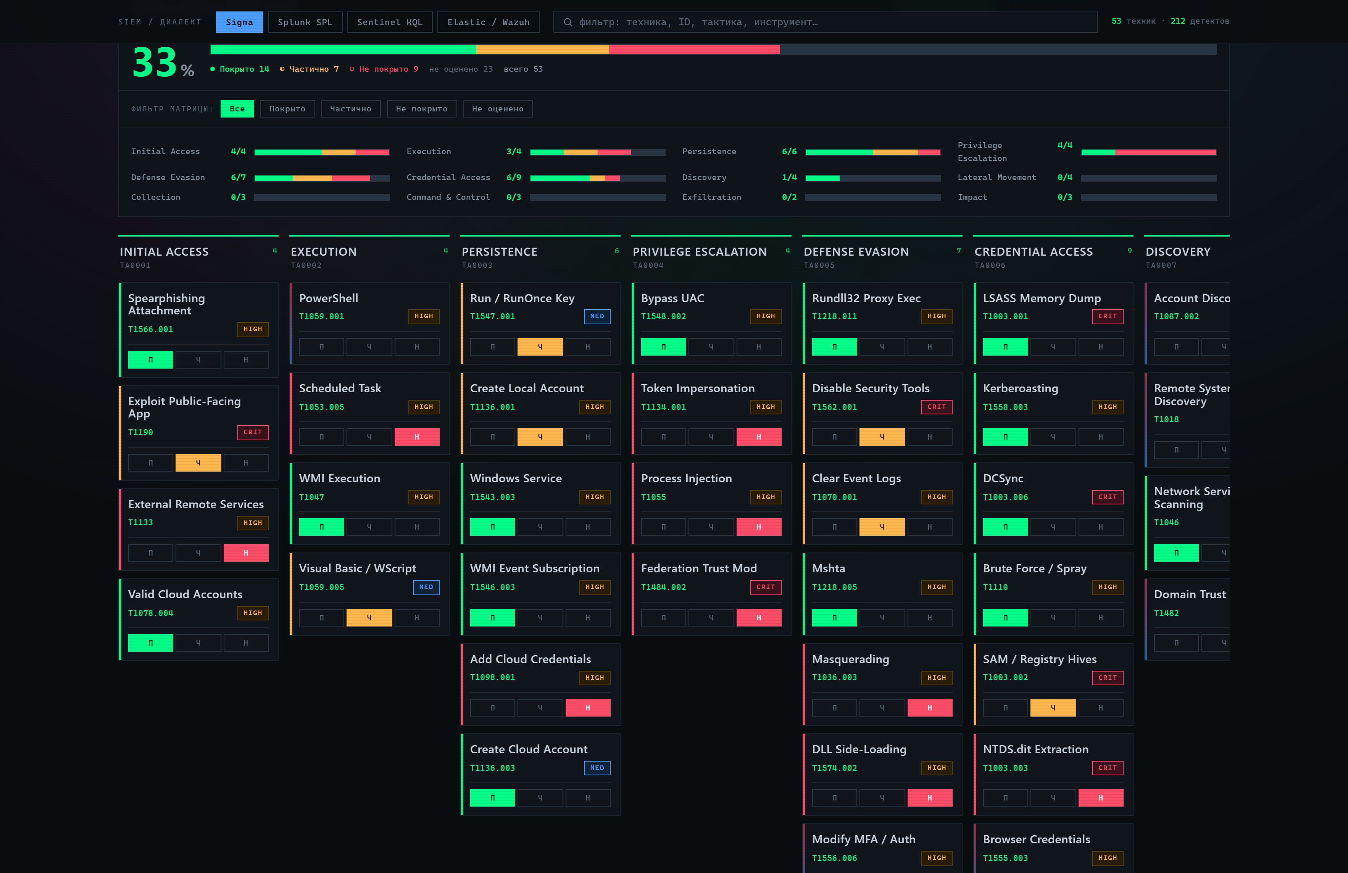Screen dimensions: 1348x873
Task: Click the HIGH badge on PowerShell card
Action: tap(424, 316)
